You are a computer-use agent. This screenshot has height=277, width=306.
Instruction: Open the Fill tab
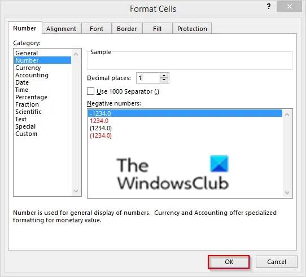coord(158,29)
